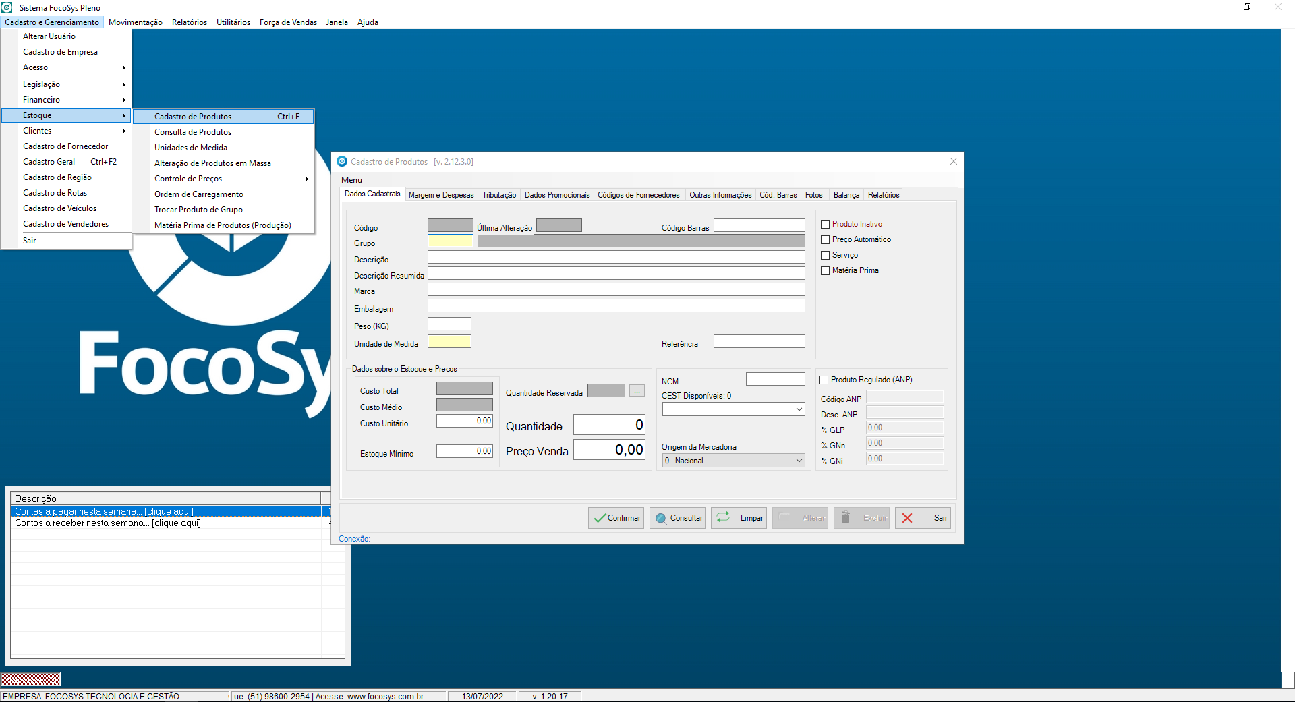The height and width of the screenshot is (702, 1295).
Task: Click the NCM input field
Action: tap(776, 379)
